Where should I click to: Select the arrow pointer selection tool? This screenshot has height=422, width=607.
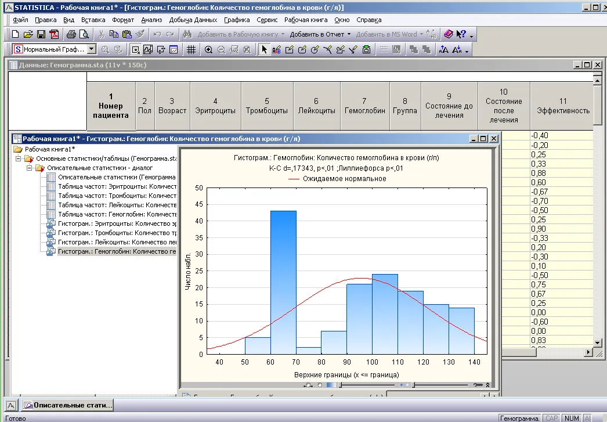pos(265,50)
